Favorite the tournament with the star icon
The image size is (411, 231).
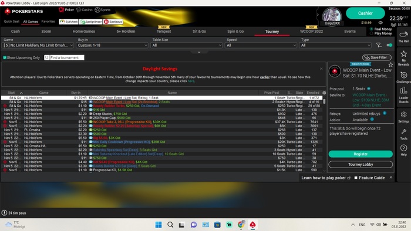coord(390,64)
